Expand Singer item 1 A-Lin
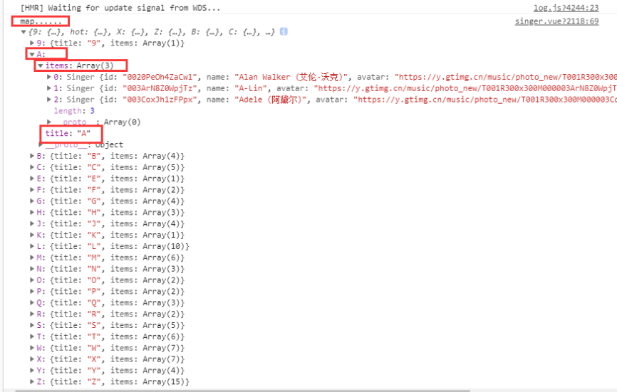Image resolution: width=617 pixels, height=392 pixels. click(x=48, y=88)
